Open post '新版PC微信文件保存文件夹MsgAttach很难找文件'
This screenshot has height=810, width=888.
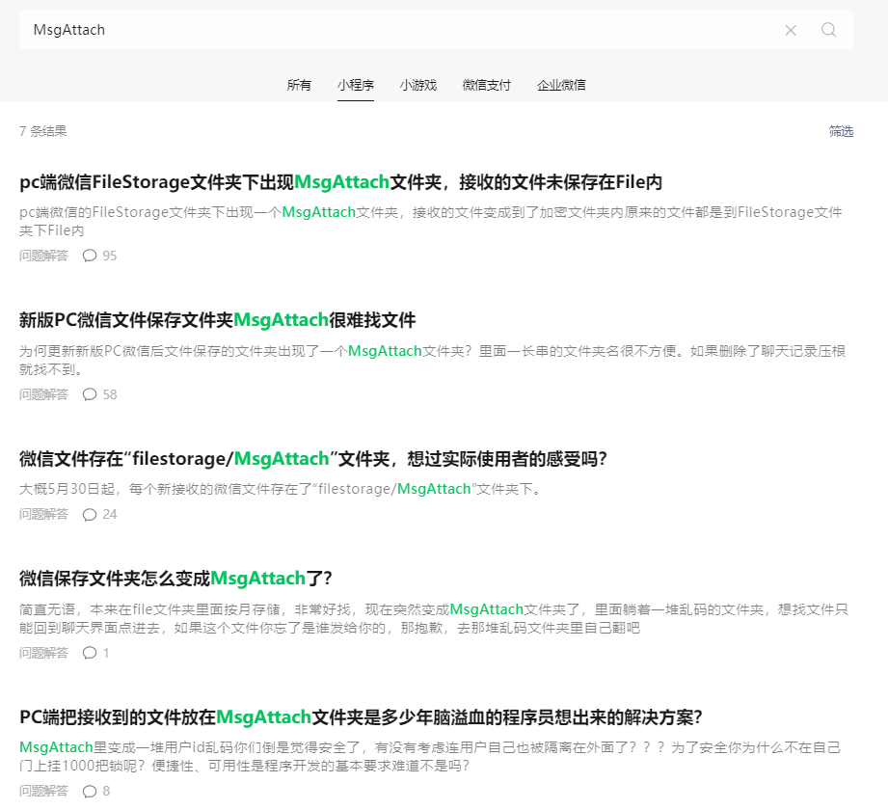[218, 320]
